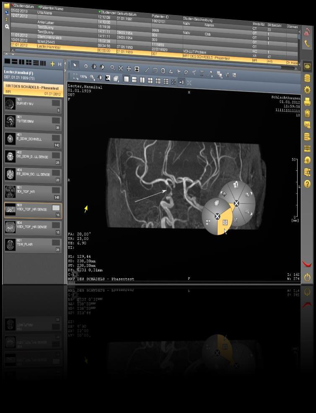Select single-pane series panel layout icon
The height and width of the screenshot is (413, 316).
click(7, 61)
